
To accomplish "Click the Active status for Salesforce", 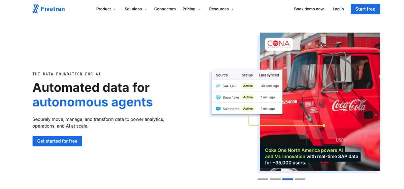I will 248,109.
